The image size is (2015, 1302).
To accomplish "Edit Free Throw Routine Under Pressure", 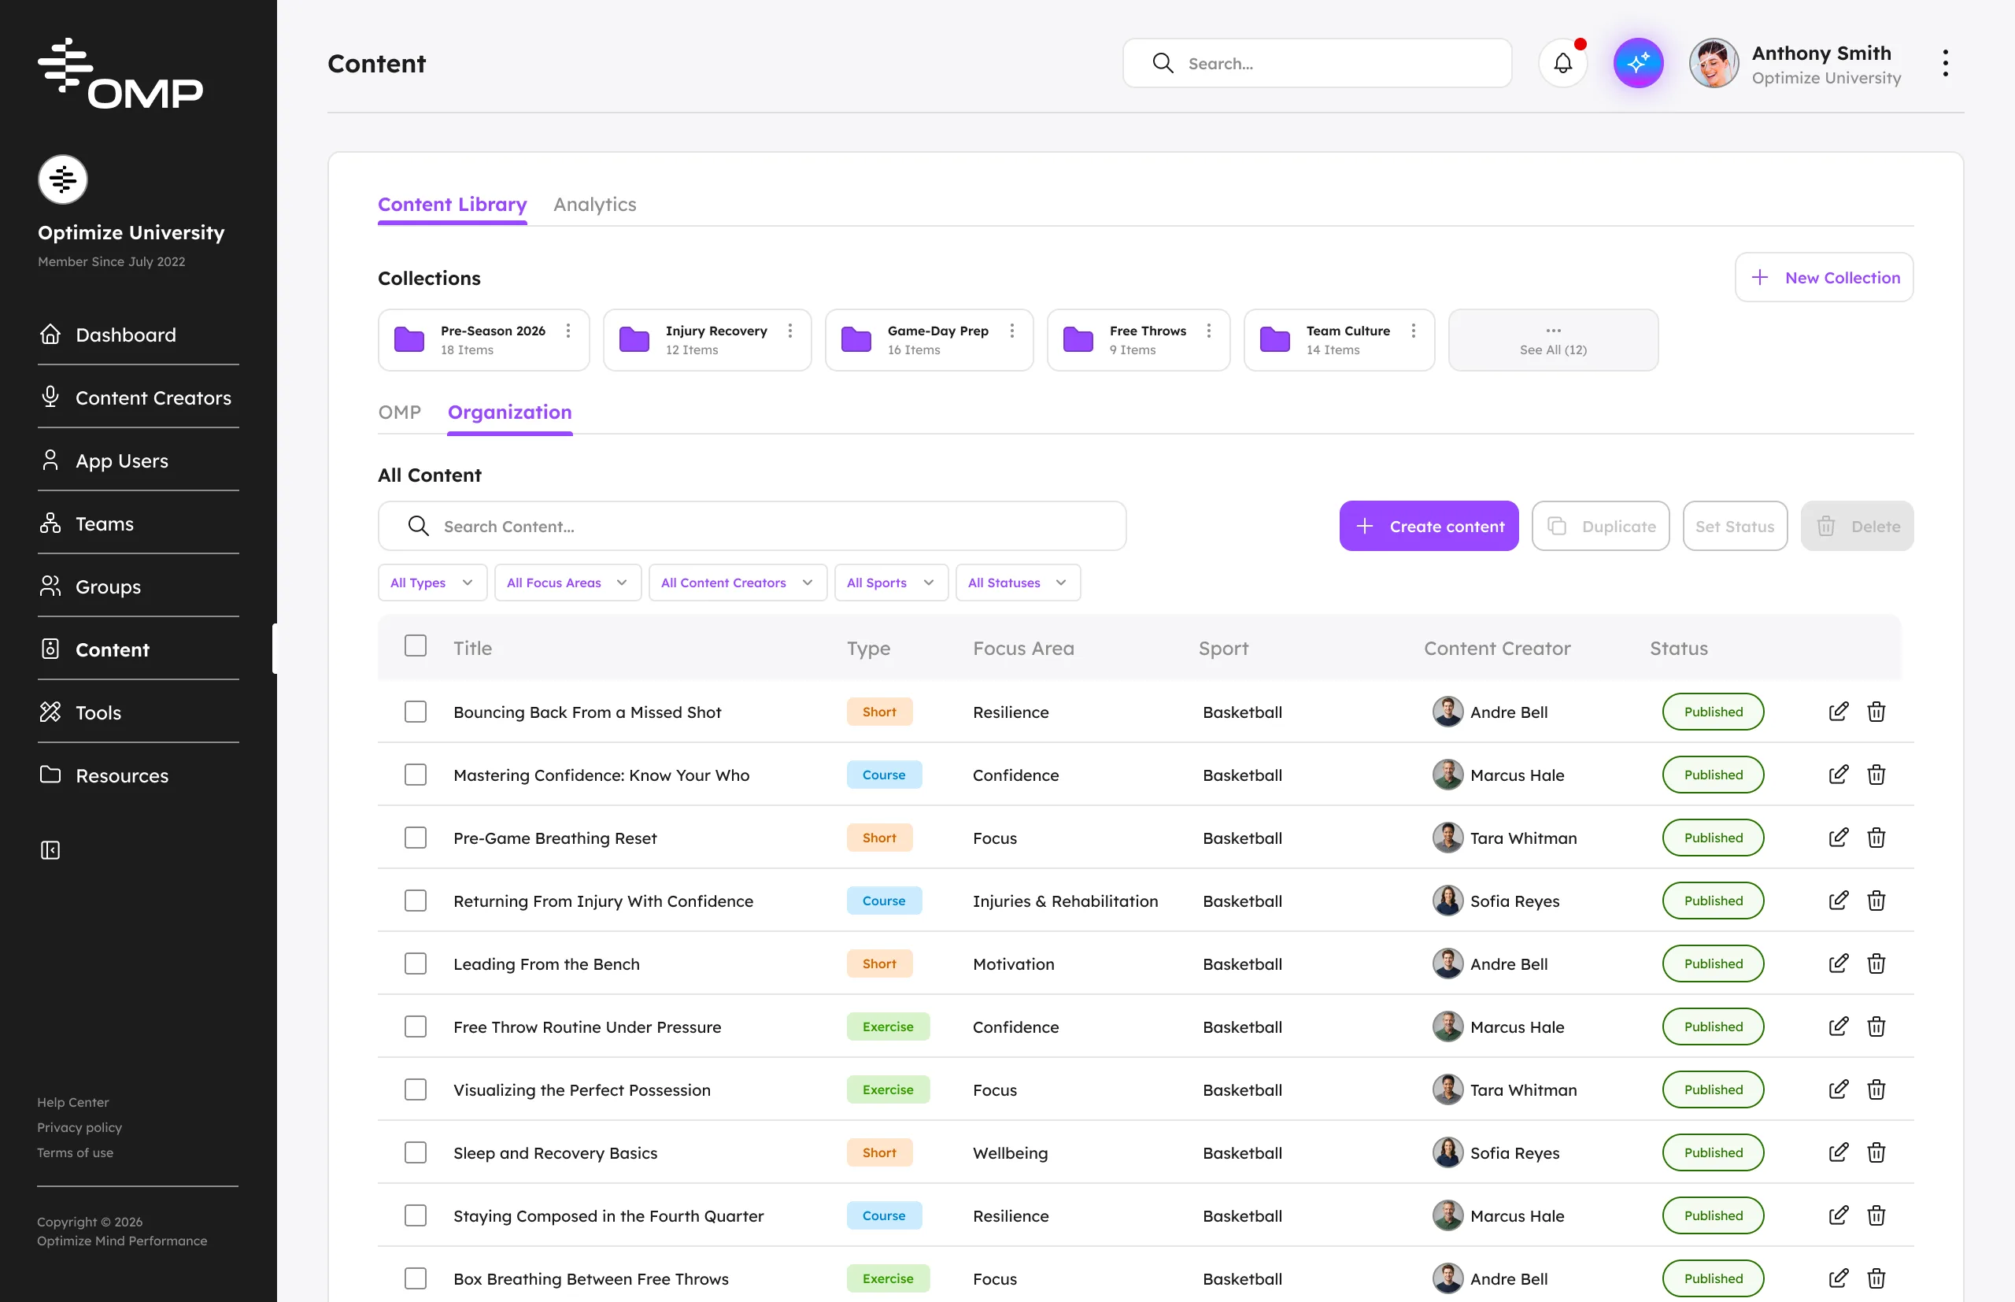I will 1837,1026.
